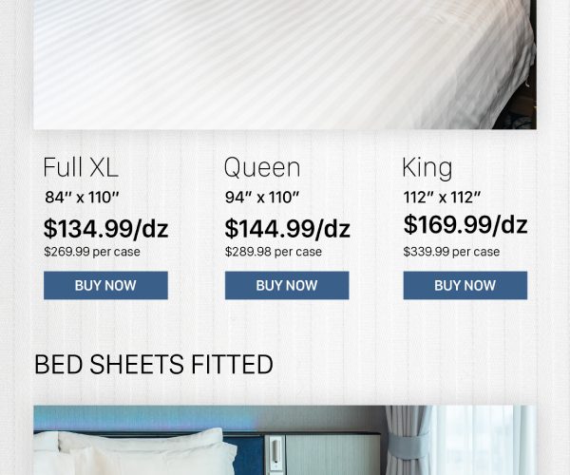Image resolution: width=570 pixels, height=475 pixels.
Task: Click the $169.99/dz King price
Action: click(465, 225)
